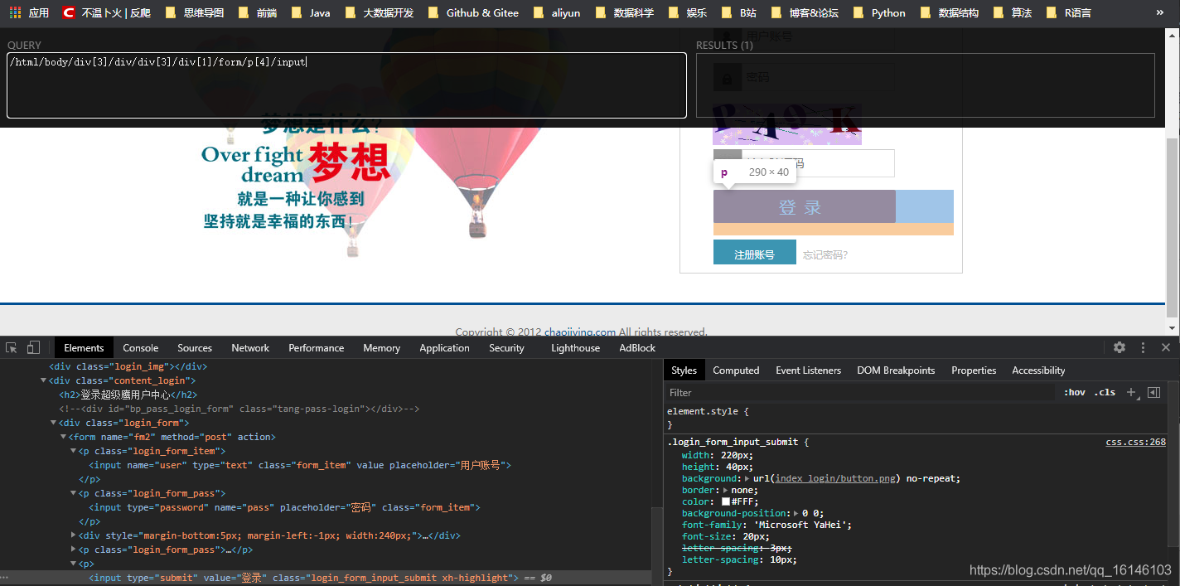1180x586 pixels.
Task: Collapse the content_login div node
Action: (44, 380)
